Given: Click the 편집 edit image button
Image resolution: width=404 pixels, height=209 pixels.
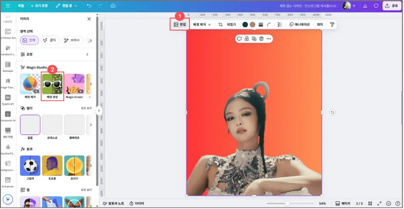Looking at the screenshot, I should (180, 25).
